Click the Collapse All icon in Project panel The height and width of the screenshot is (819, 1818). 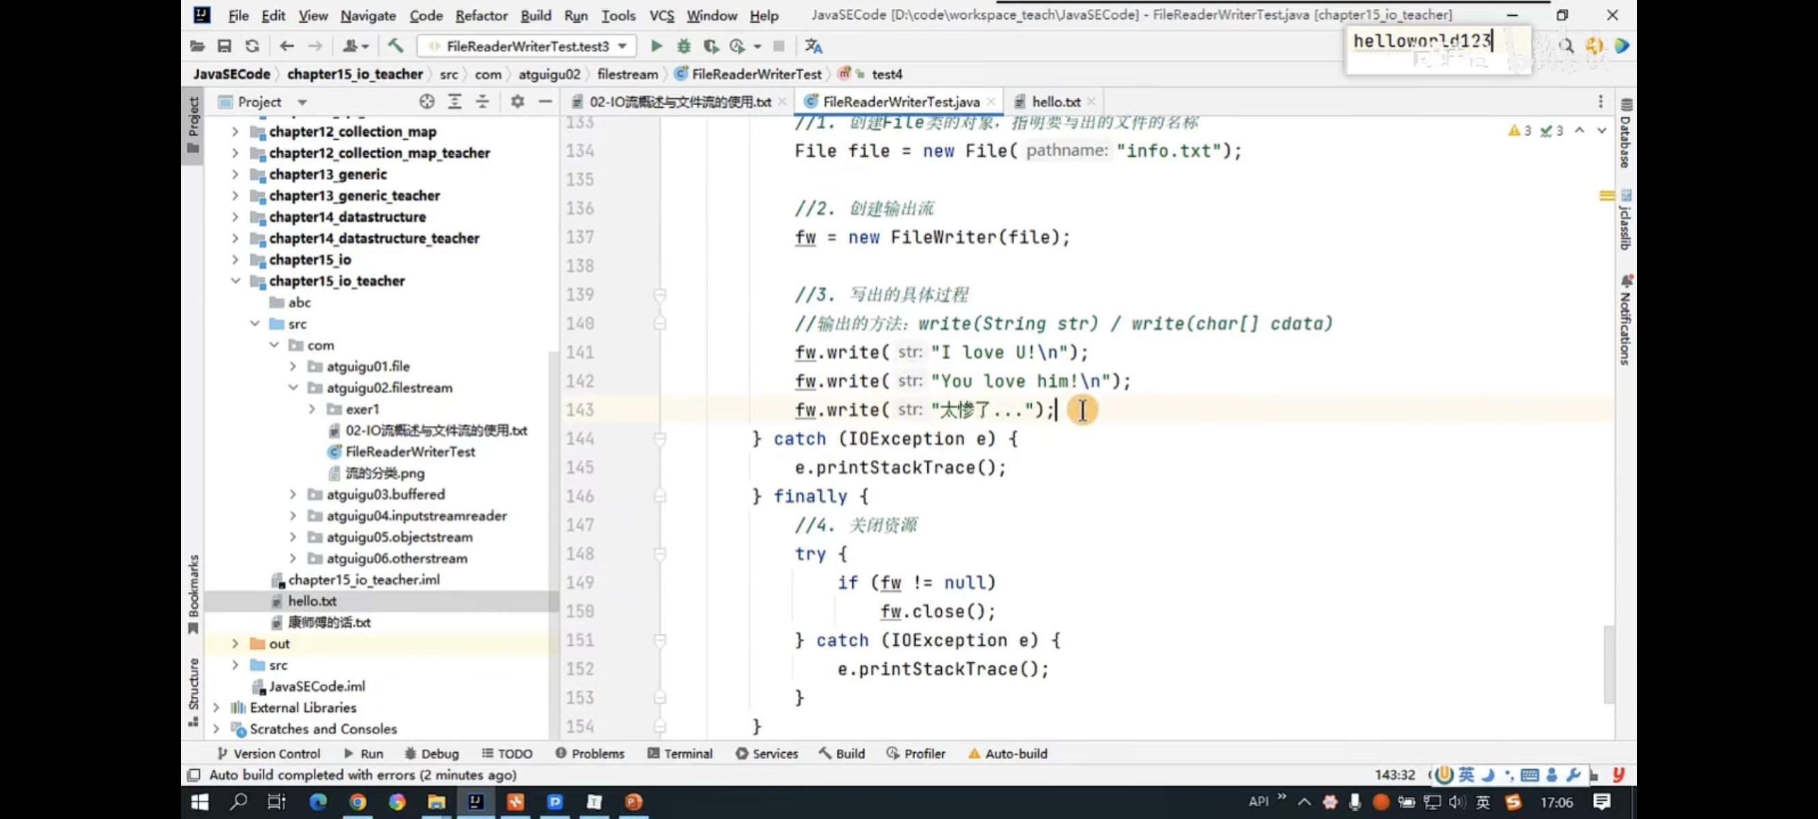click(482, 102)
